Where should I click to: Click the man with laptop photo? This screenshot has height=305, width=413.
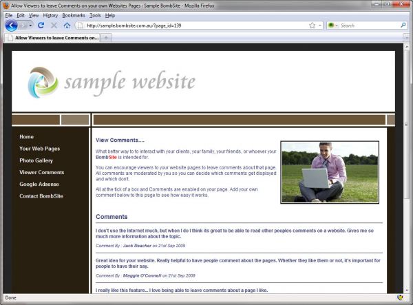click(x=330, y=172)
